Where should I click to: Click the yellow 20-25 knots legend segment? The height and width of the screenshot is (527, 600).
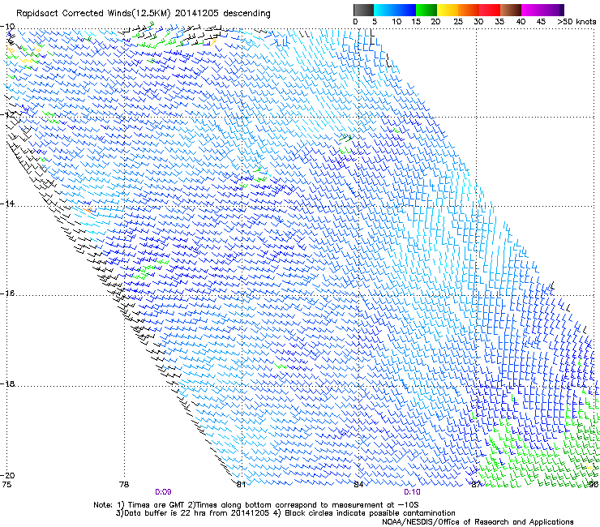(448, 10)
